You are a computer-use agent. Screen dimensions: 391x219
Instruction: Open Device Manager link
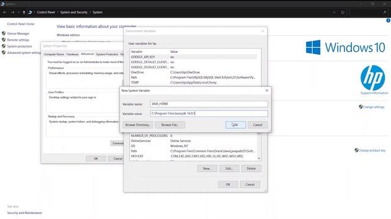[x=18, y=33]
